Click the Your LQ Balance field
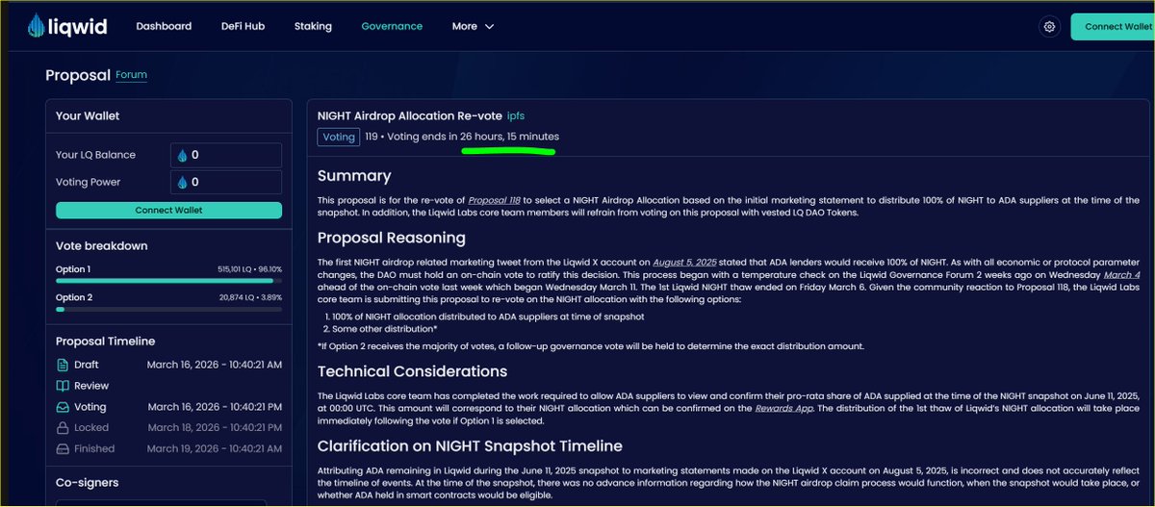Image resolution: width=1155 pixels, height=507 pixels. [225, 155]
